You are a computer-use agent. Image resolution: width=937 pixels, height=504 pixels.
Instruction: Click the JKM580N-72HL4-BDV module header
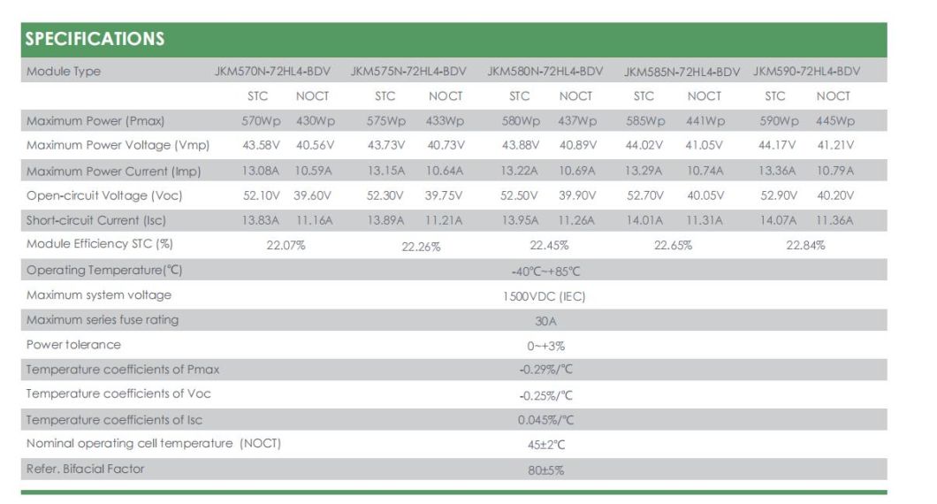tap(545, 71)
